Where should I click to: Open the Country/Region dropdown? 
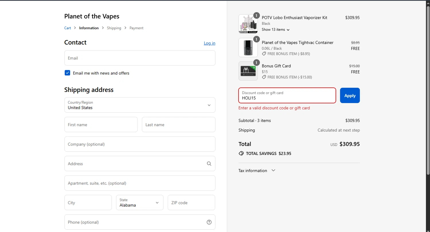click(140, 105)
